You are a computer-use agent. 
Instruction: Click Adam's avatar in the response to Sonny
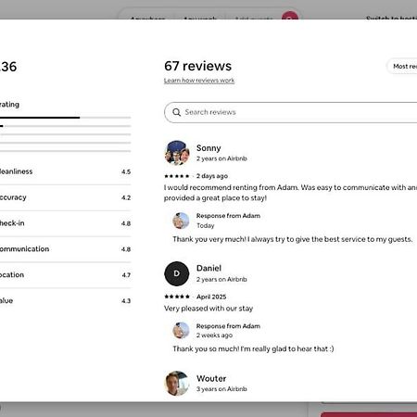(181, 221)
